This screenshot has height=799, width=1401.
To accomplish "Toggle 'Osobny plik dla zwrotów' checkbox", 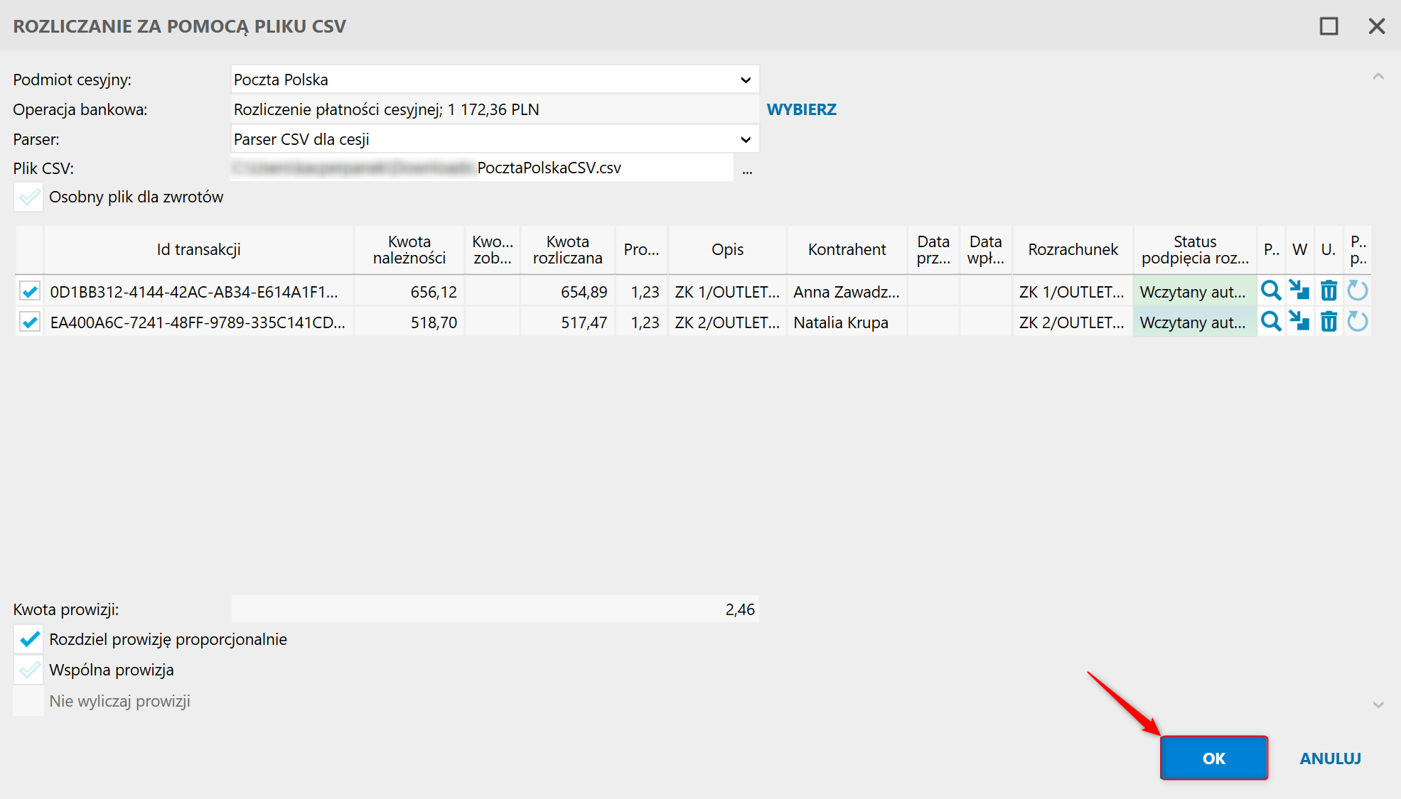I will 30,197.
